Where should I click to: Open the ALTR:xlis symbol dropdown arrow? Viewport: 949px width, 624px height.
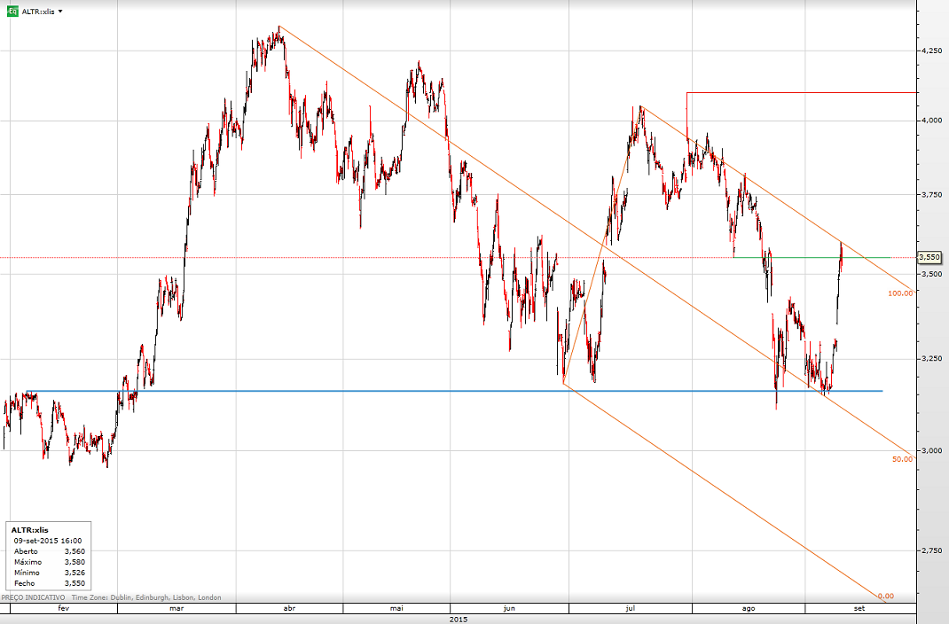pos(60,12)
